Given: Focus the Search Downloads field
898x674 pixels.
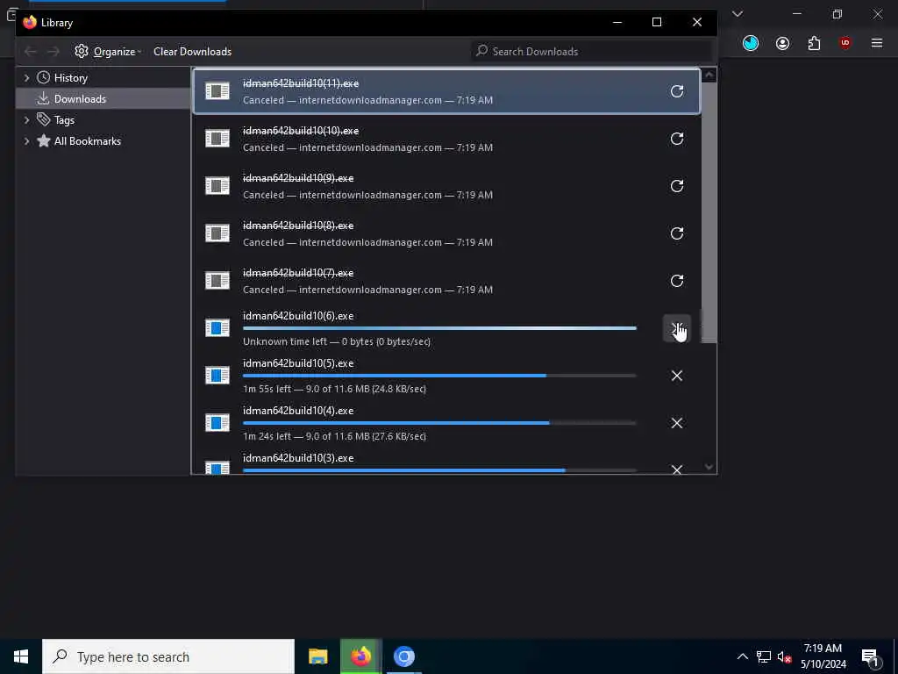Looking at the screenshot, I should pos(592,52).
